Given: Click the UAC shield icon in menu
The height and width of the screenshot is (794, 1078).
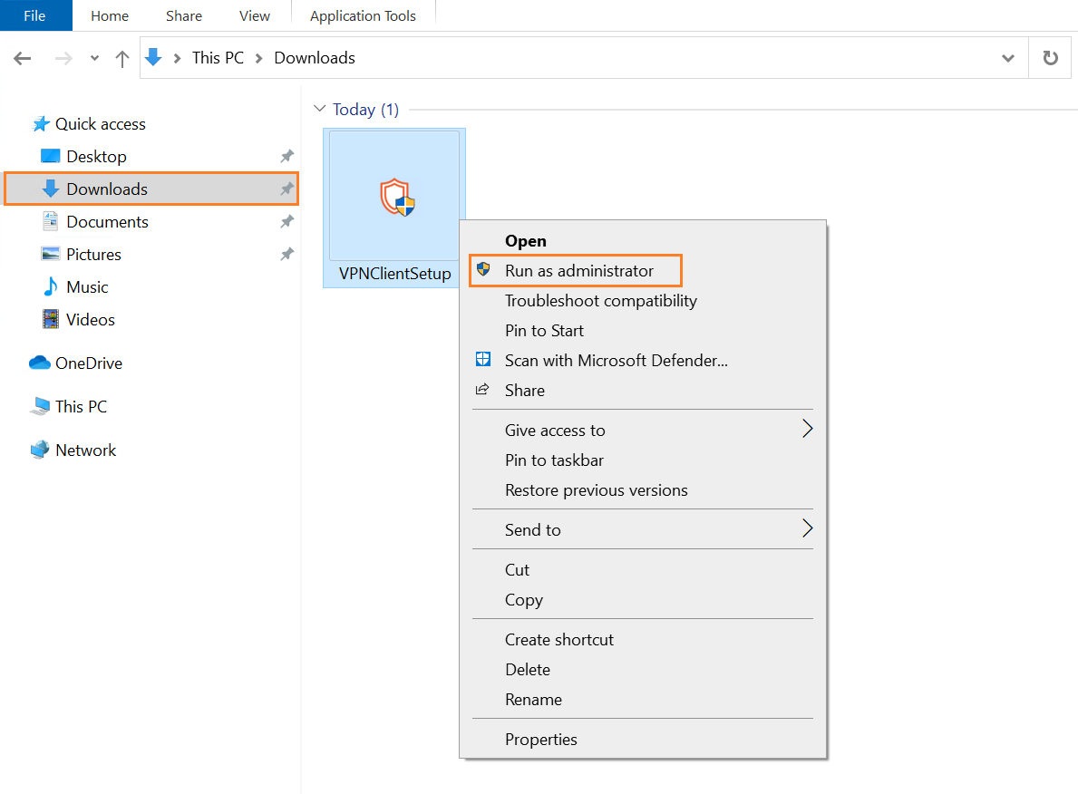Looking at the screenshot, I should (x=483, y=269).
